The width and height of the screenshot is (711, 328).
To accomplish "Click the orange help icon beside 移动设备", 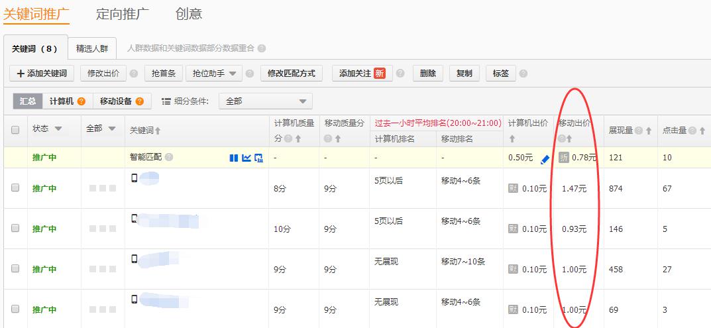I will tap(140, 101).
